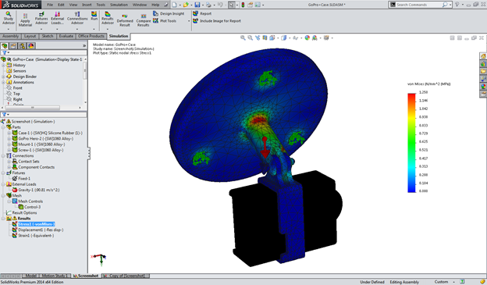This screenshot has height=285, width=487.
Task: Switch to Motion Study 1 tab
Action: coord(55,276)
